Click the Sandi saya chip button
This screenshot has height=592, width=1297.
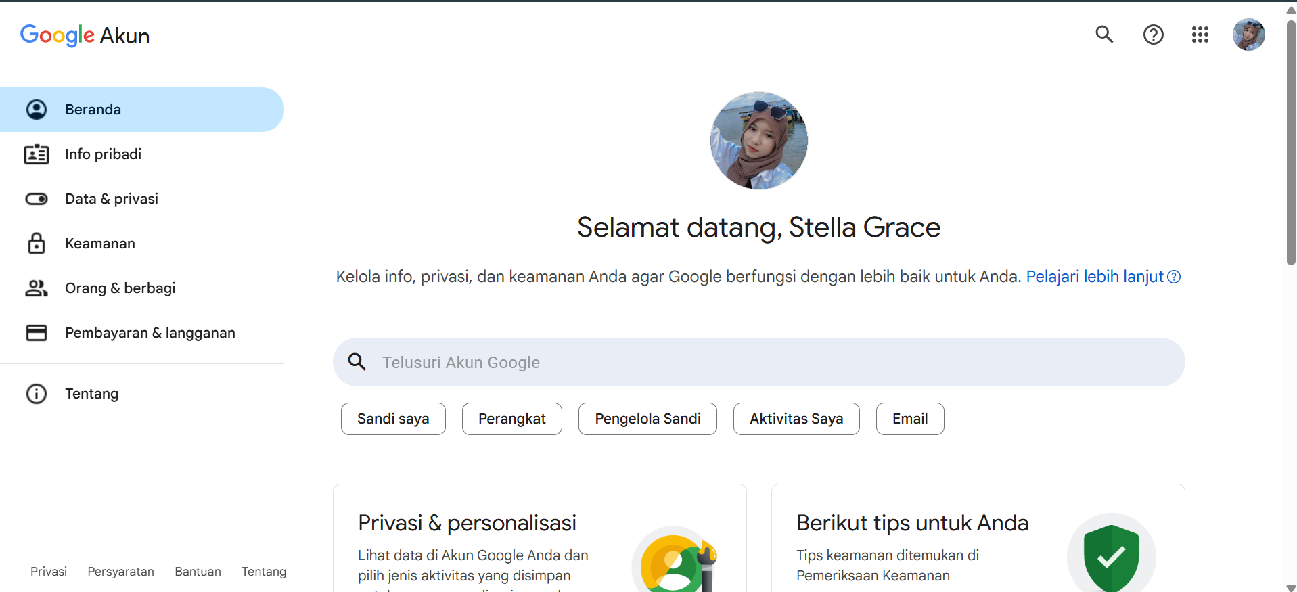click(393, 419)
